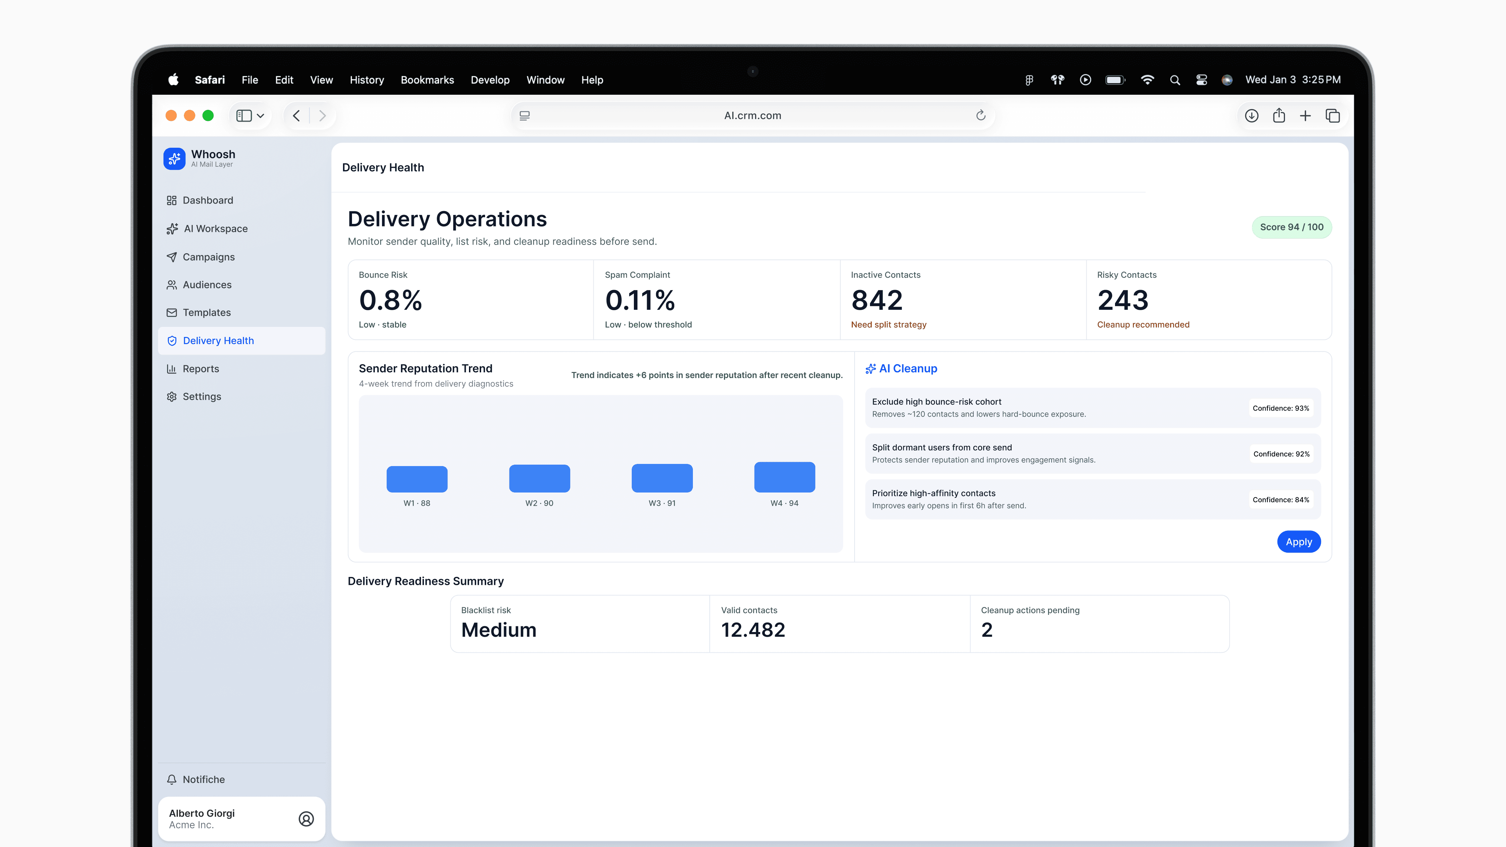Go forward in Safari
Viewport: 1506px width, 847px height.
point(322,116)
